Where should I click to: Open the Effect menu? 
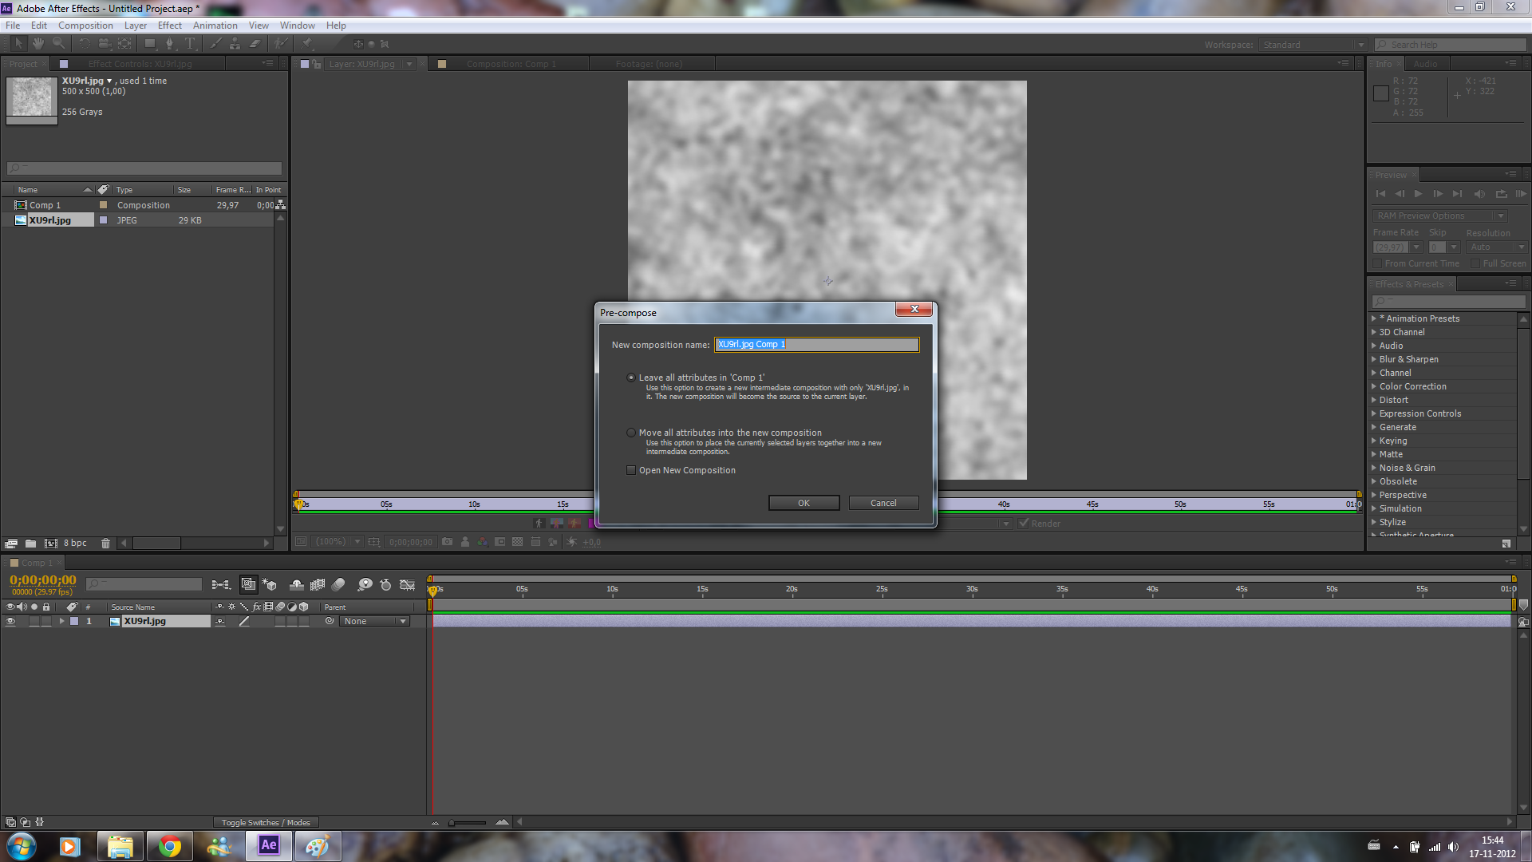coord(169,26)
